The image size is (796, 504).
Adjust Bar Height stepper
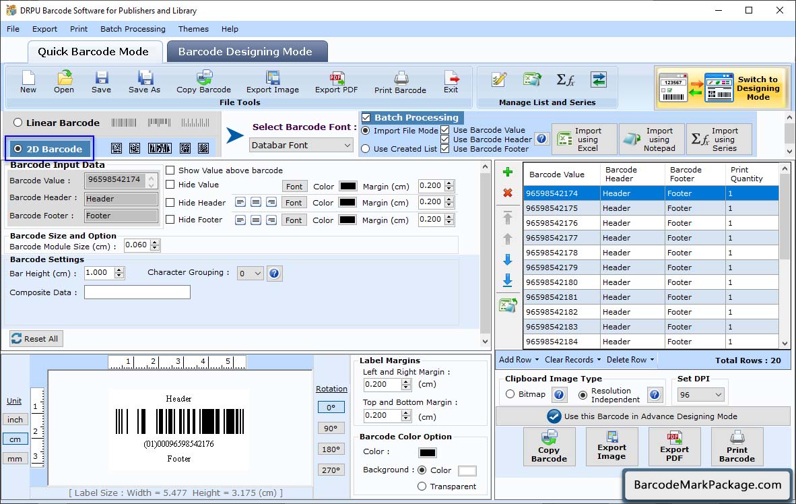[119, 273]
